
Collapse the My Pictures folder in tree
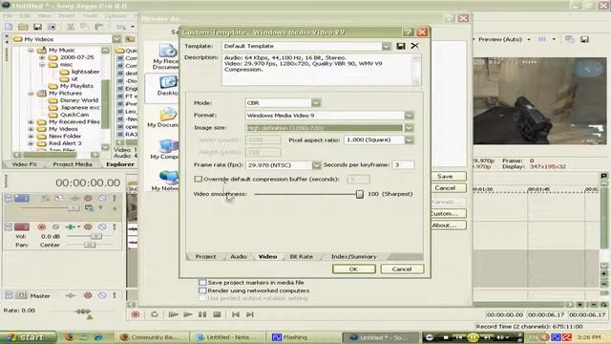[31, 94]
